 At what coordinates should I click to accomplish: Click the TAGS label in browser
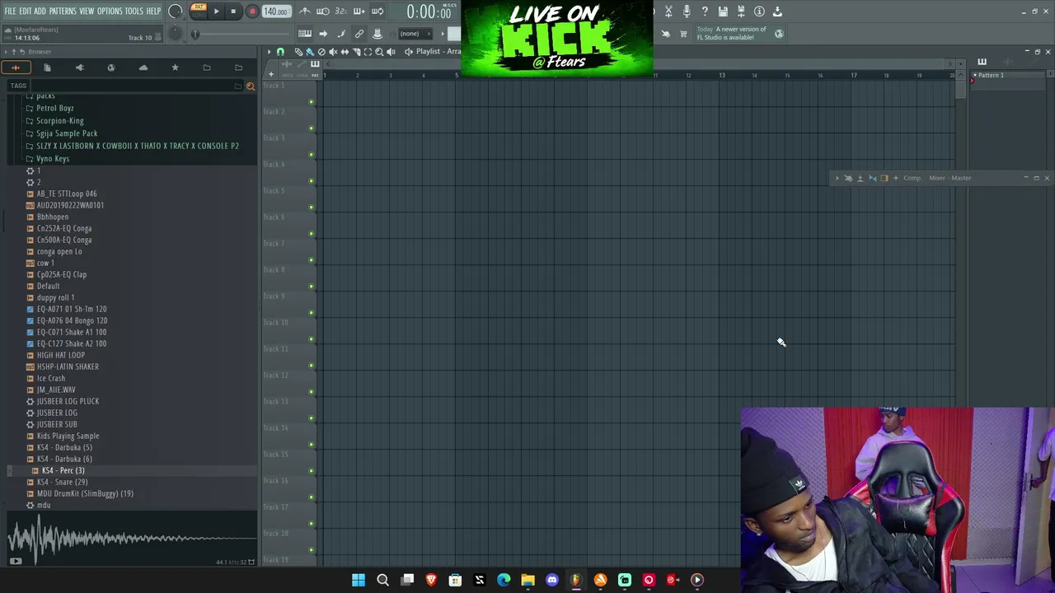[18, 86]
